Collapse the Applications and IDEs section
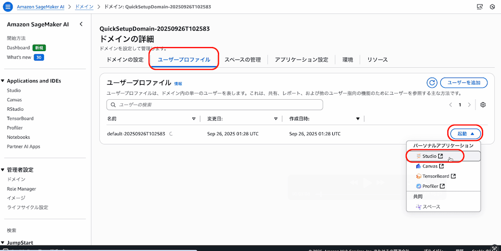 point(3,81)
